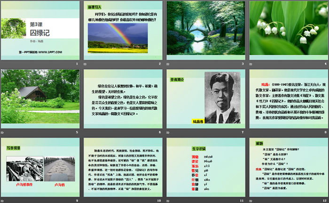
Task: Click animation star icon under slide 12
Action: (x=251, y=201)
